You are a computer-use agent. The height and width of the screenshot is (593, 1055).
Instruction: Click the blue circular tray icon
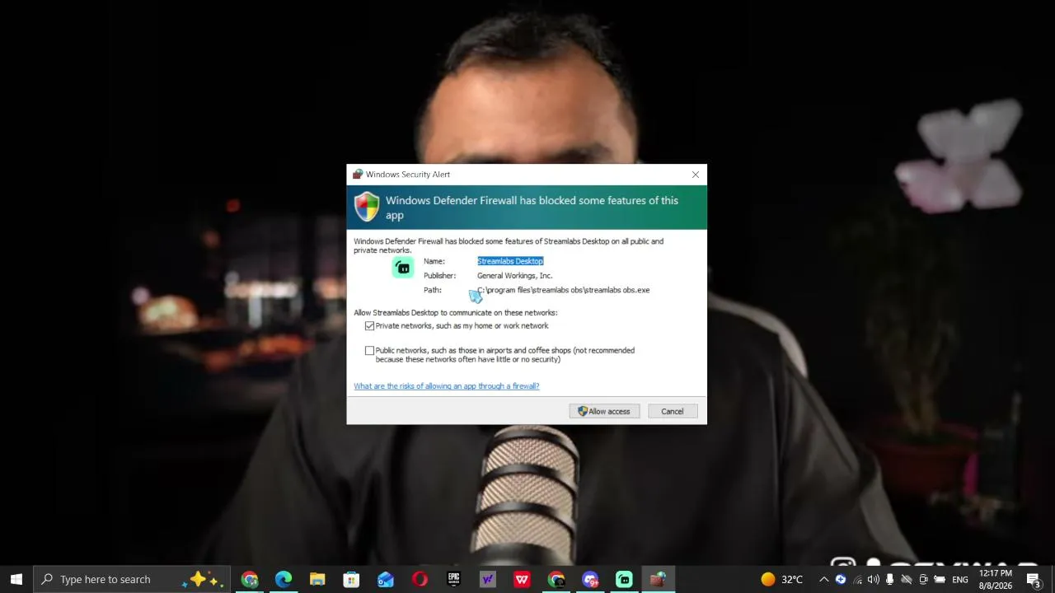841,579
